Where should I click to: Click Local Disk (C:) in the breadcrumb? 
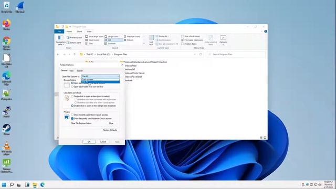pos(103,55)
